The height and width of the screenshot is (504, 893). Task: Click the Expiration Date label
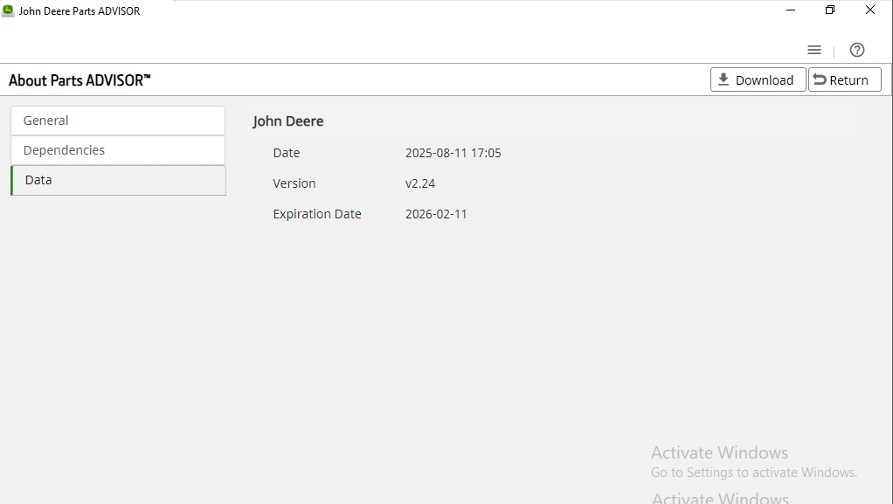point(316,214)
